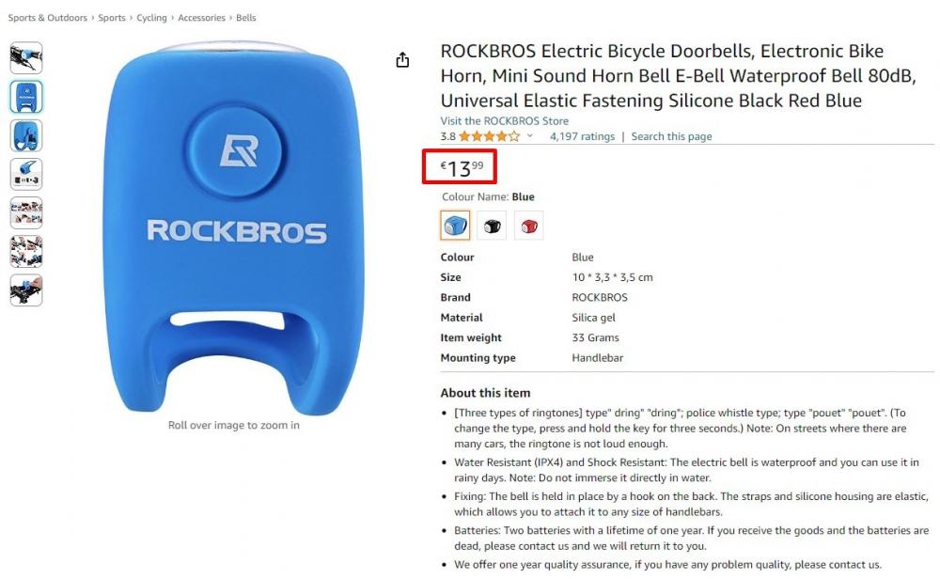Screen dimensions: 940x579
Task: Go to the Sports breadcrumb
Action: (x=112, y=17)
